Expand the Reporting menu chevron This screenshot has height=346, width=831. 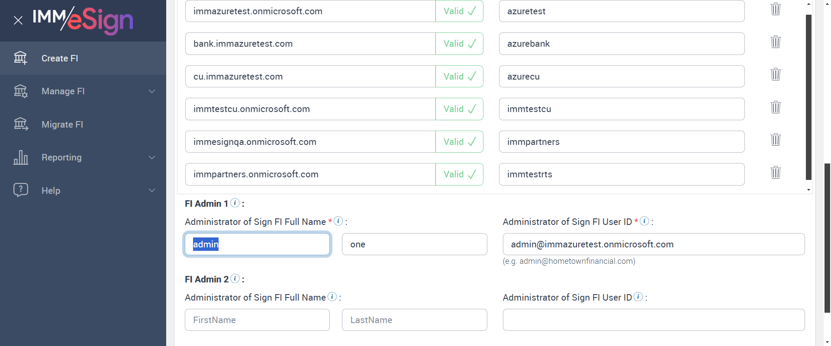point(152,157)
